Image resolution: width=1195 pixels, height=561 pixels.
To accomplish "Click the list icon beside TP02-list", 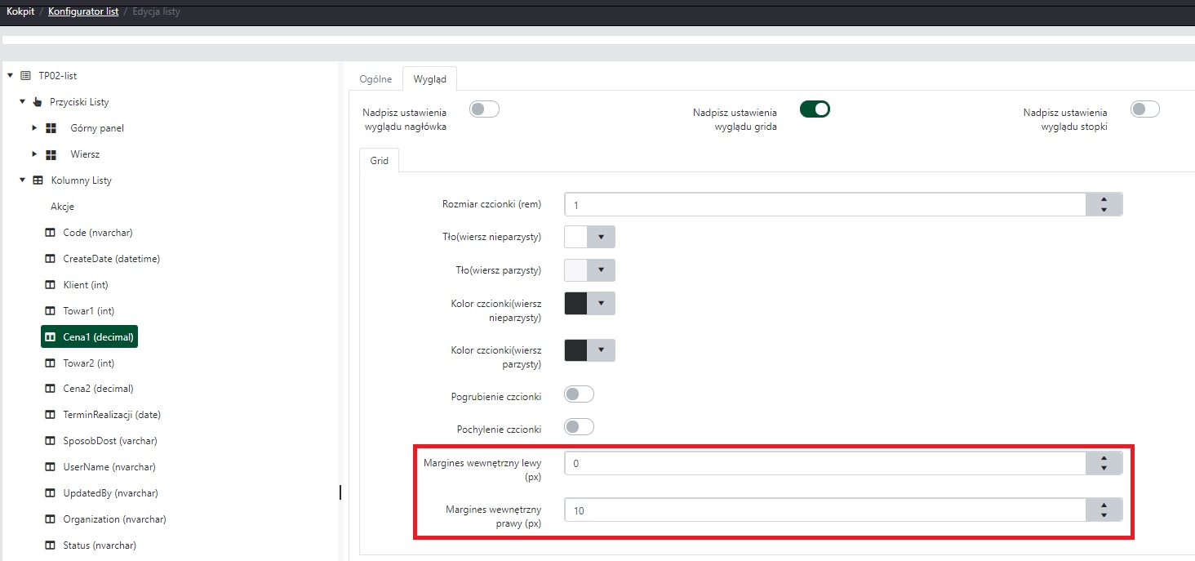I will tap(25, 76).
